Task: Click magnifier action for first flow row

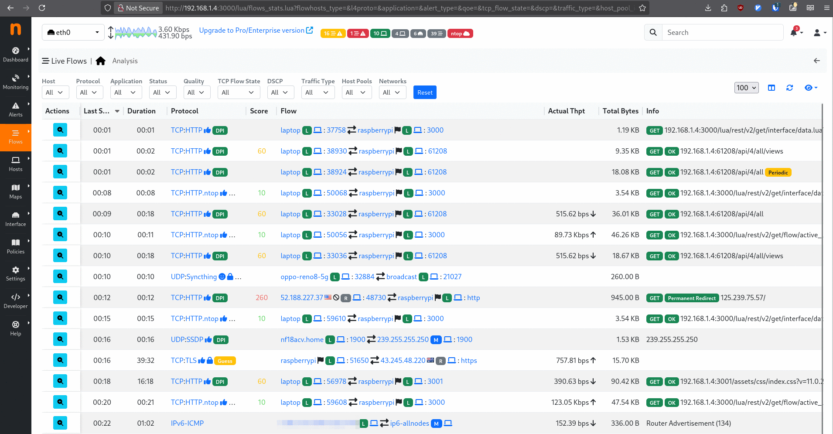Action: [x=60, y=130]
